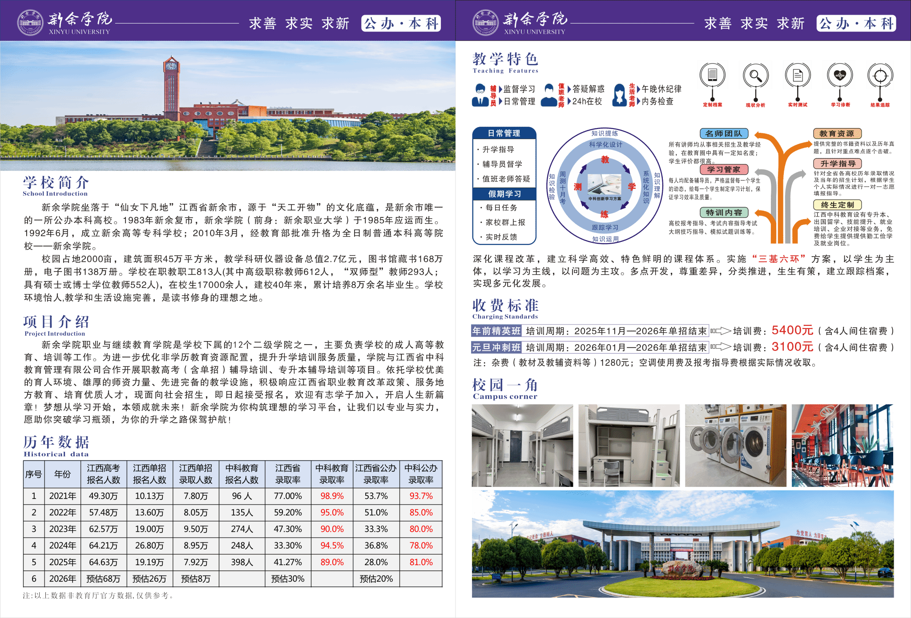Select the 终生定制 label
This screenshot has width=911, height=618.
pos(838,205)
